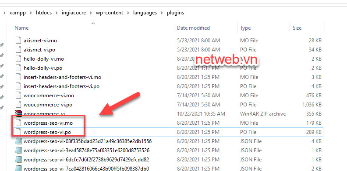Viewport: 347px width, 171px height.
Task: Click the 10/22/2021 10:35 AM date cell
Action: coord(201,114)
